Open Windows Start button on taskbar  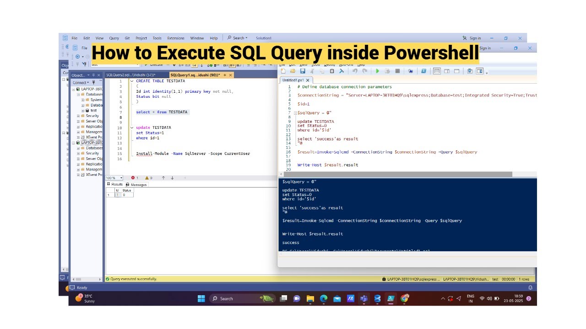click(201, 299)
